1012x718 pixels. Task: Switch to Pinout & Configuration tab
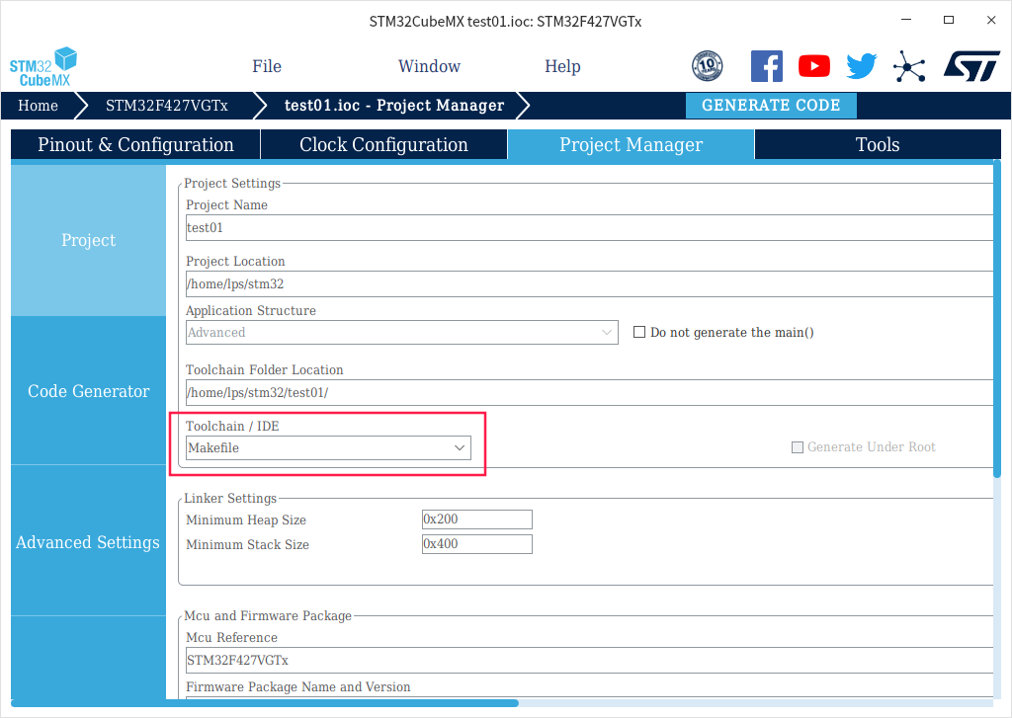click(x=135, y=144)
